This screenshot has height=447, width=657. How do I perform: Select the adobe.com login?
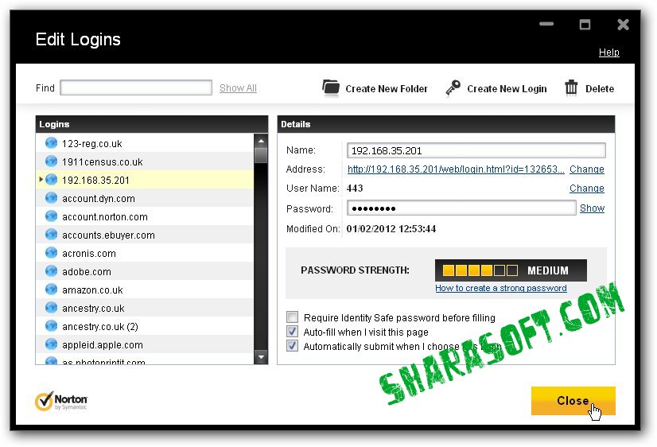tap(145, 271)
